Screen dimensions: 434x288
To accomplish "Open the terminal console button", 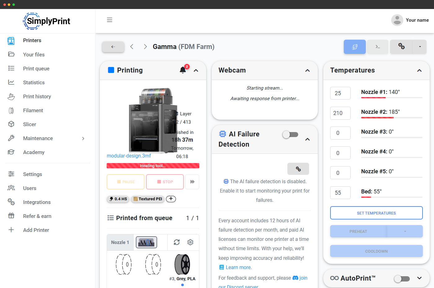I will point(378,47).
